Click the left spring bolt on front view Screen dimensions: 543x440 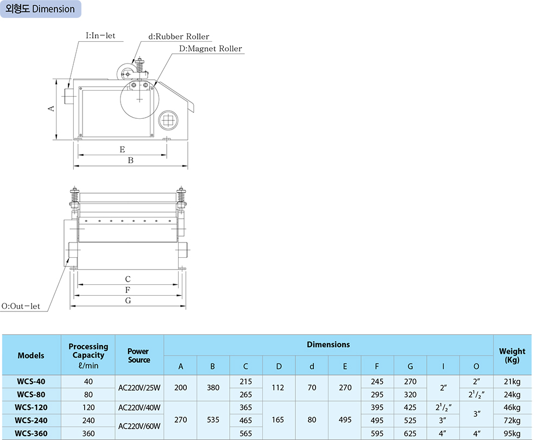tap(74, 197)
